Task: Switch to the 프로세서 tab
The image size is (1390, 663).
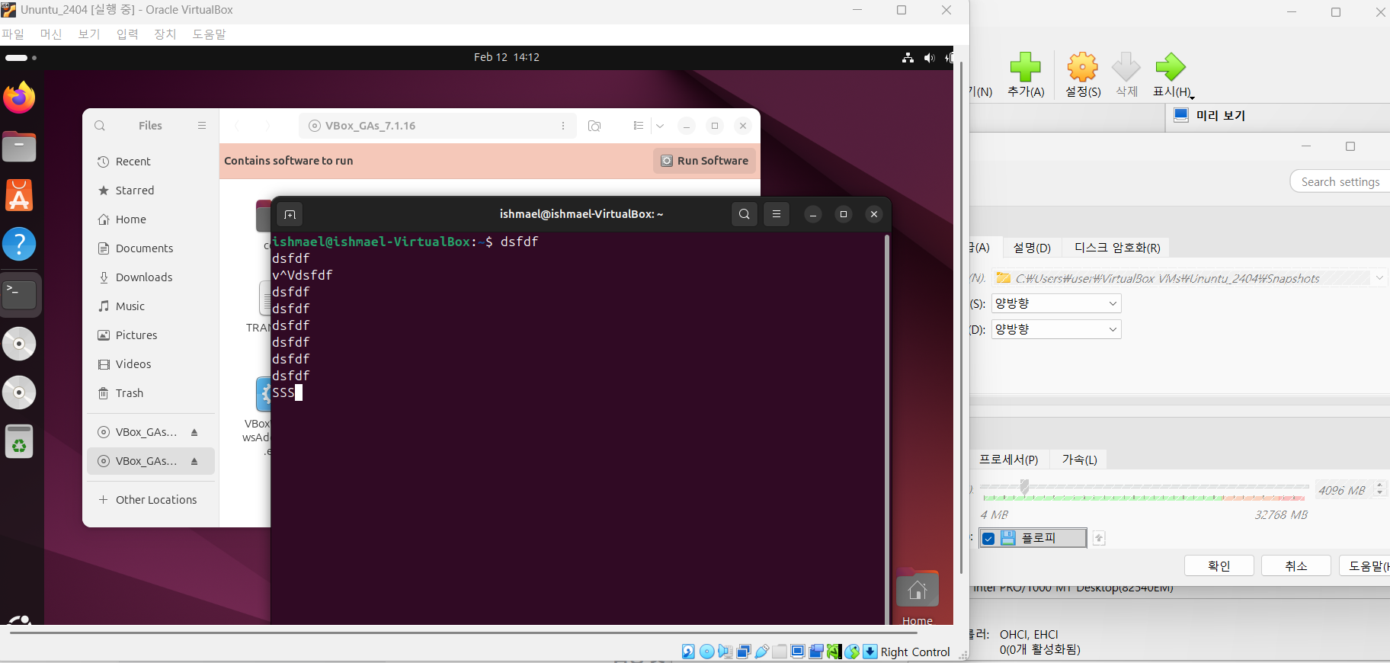Action: pyautogui.click(x=1008, y=460)
